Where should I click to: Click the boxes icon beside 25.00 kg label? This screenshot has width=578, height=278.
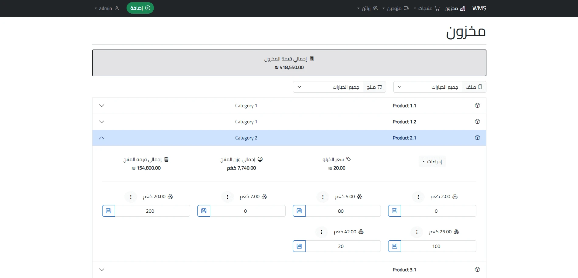pos(456,232)
